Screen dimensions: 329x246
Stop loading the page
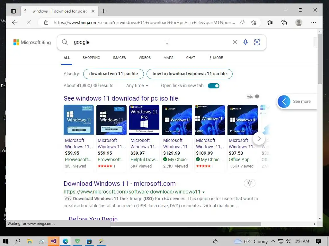(29, 22)
